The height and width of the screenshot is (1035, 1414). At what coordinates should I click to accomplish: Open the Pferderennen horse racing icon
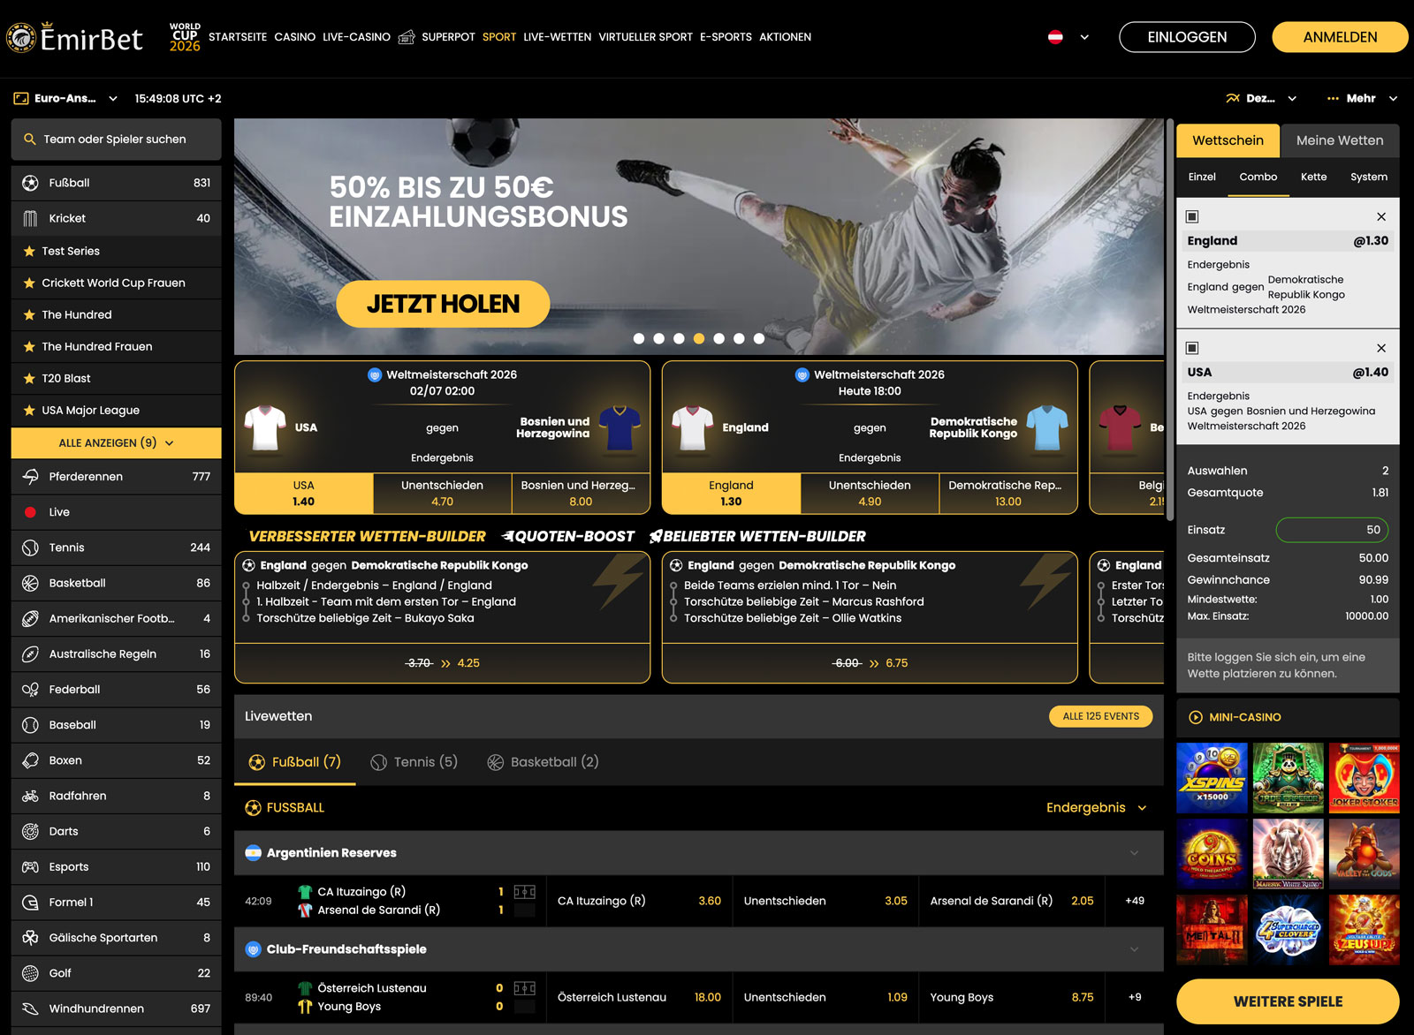click(30, 477)
